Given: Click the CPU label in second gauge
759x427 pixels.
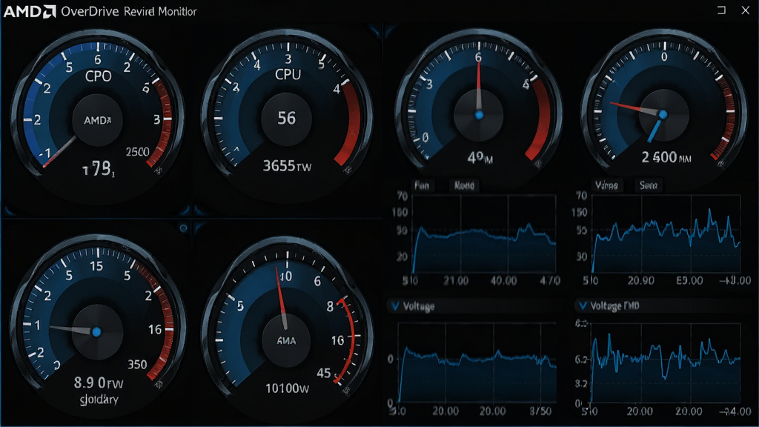Looking at the screenshot, I should pyautogui.click(x=288, y=74).
